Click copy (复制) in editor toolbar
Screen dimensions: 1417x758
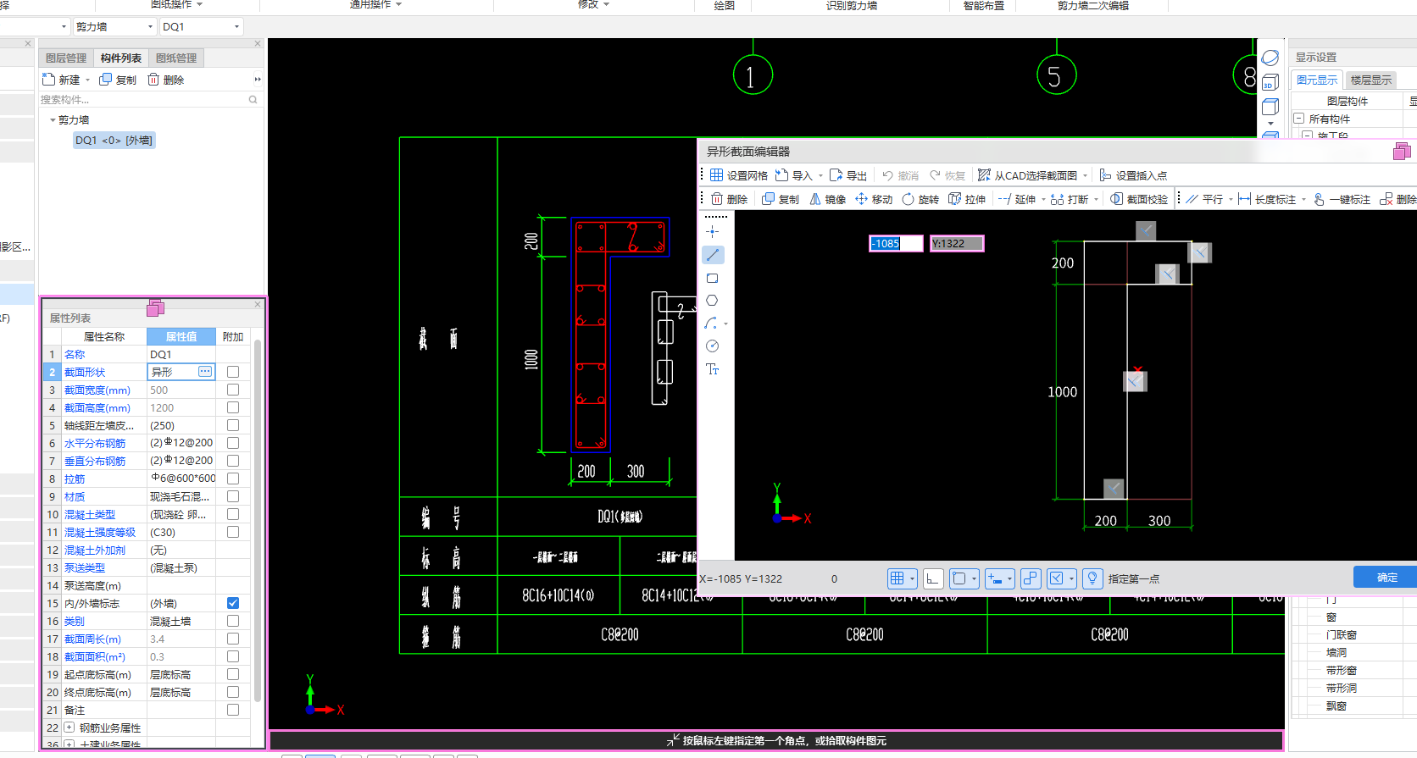coord(781,199)
